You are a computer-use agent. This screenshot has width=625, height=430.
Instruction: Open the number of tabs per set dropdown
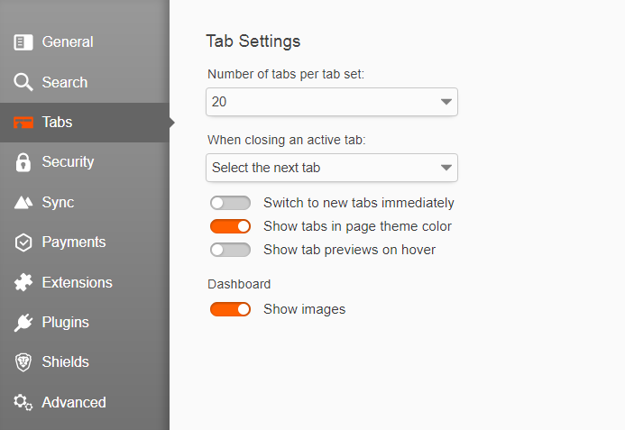[331, 102]
